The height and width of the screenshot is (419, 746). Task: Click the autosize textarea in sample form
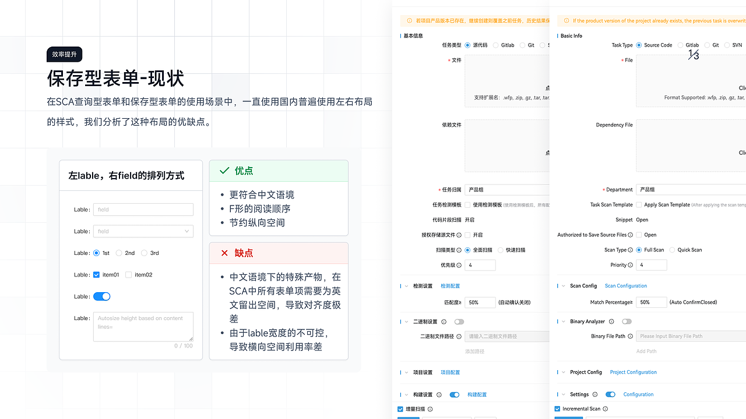(x=143, y=326)
